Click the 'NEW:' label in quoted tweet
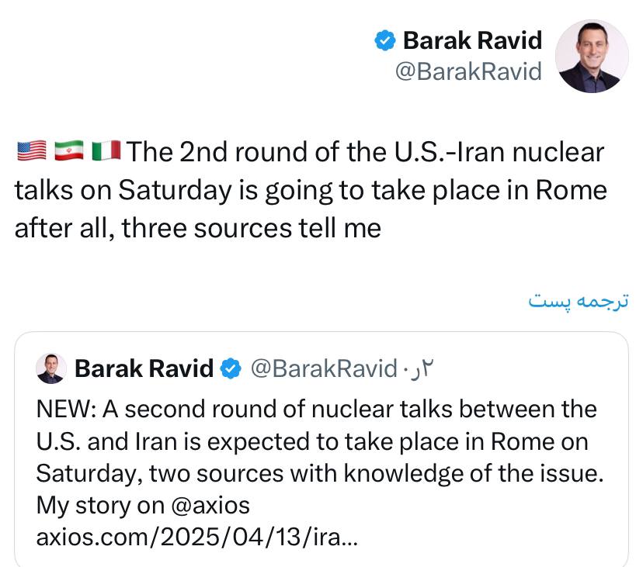Image resolution: width=643 pixels, height=567 pixels. coord(66,410)
